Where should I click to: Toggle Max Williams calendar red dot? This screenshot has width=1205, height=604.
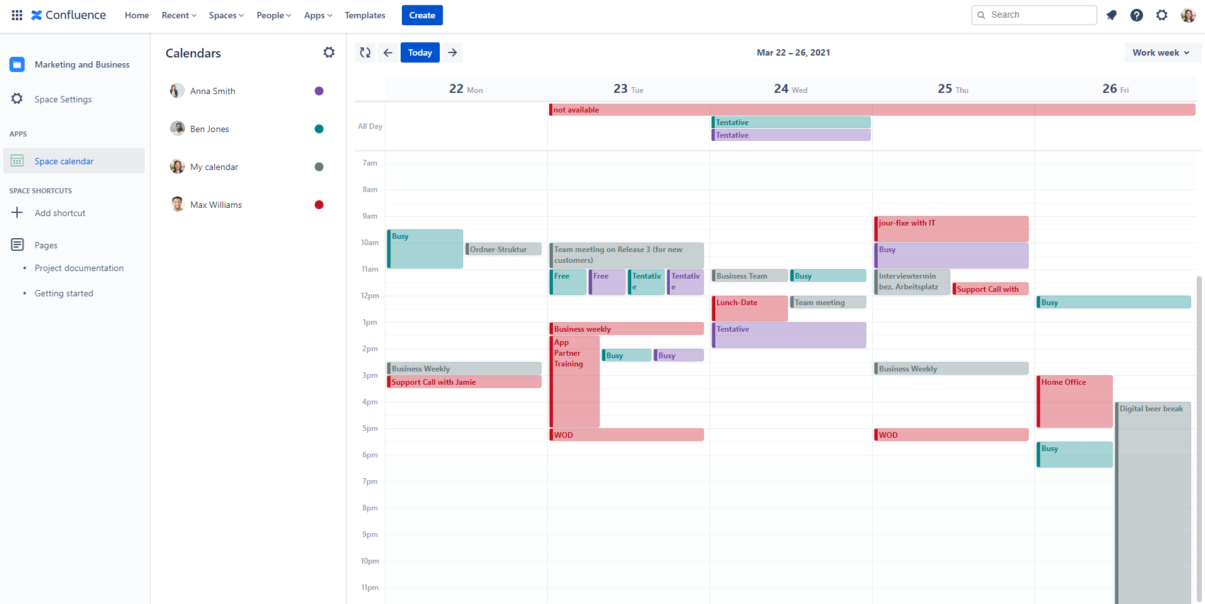319,205
